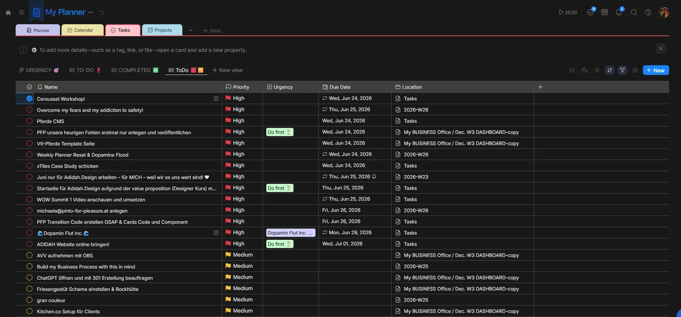Open the COMPLETED view
681x317 pixels.
pos(135,70)
